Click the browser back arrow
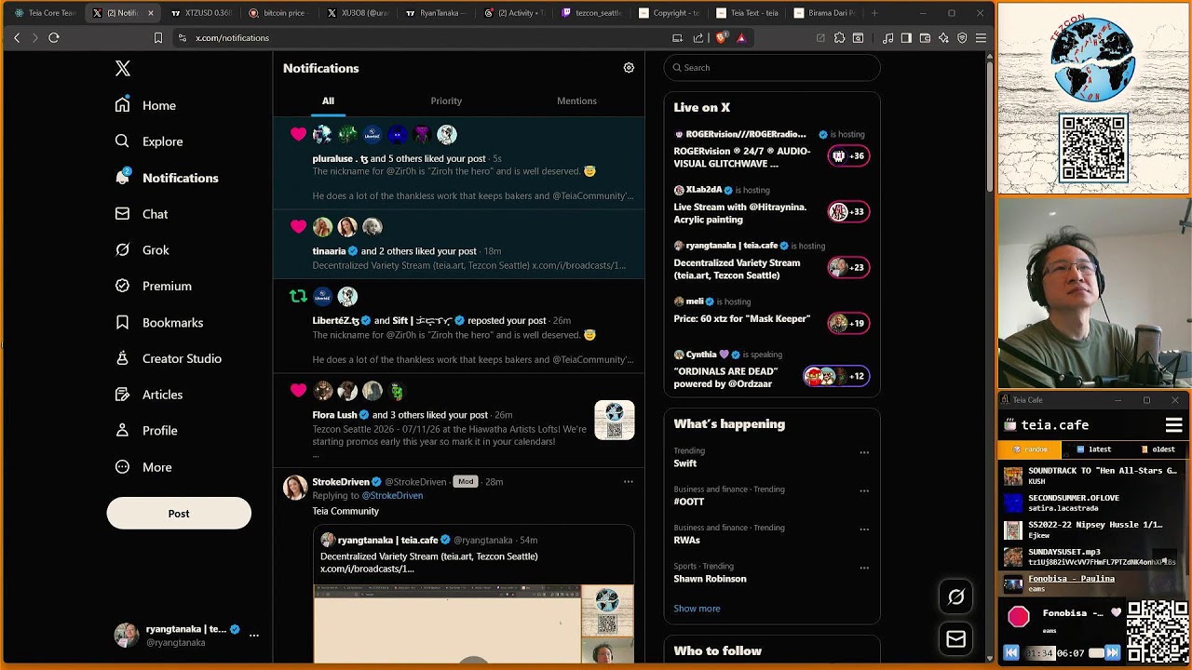 17,38
